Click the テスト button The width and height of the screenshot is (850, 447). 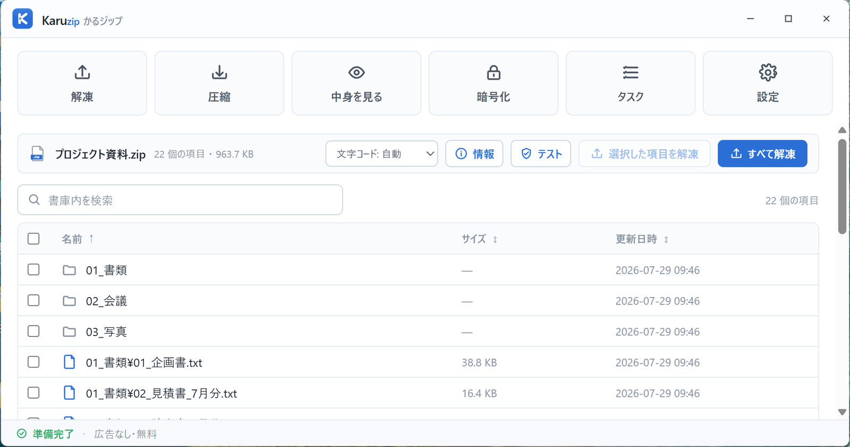tap(541, 154)
